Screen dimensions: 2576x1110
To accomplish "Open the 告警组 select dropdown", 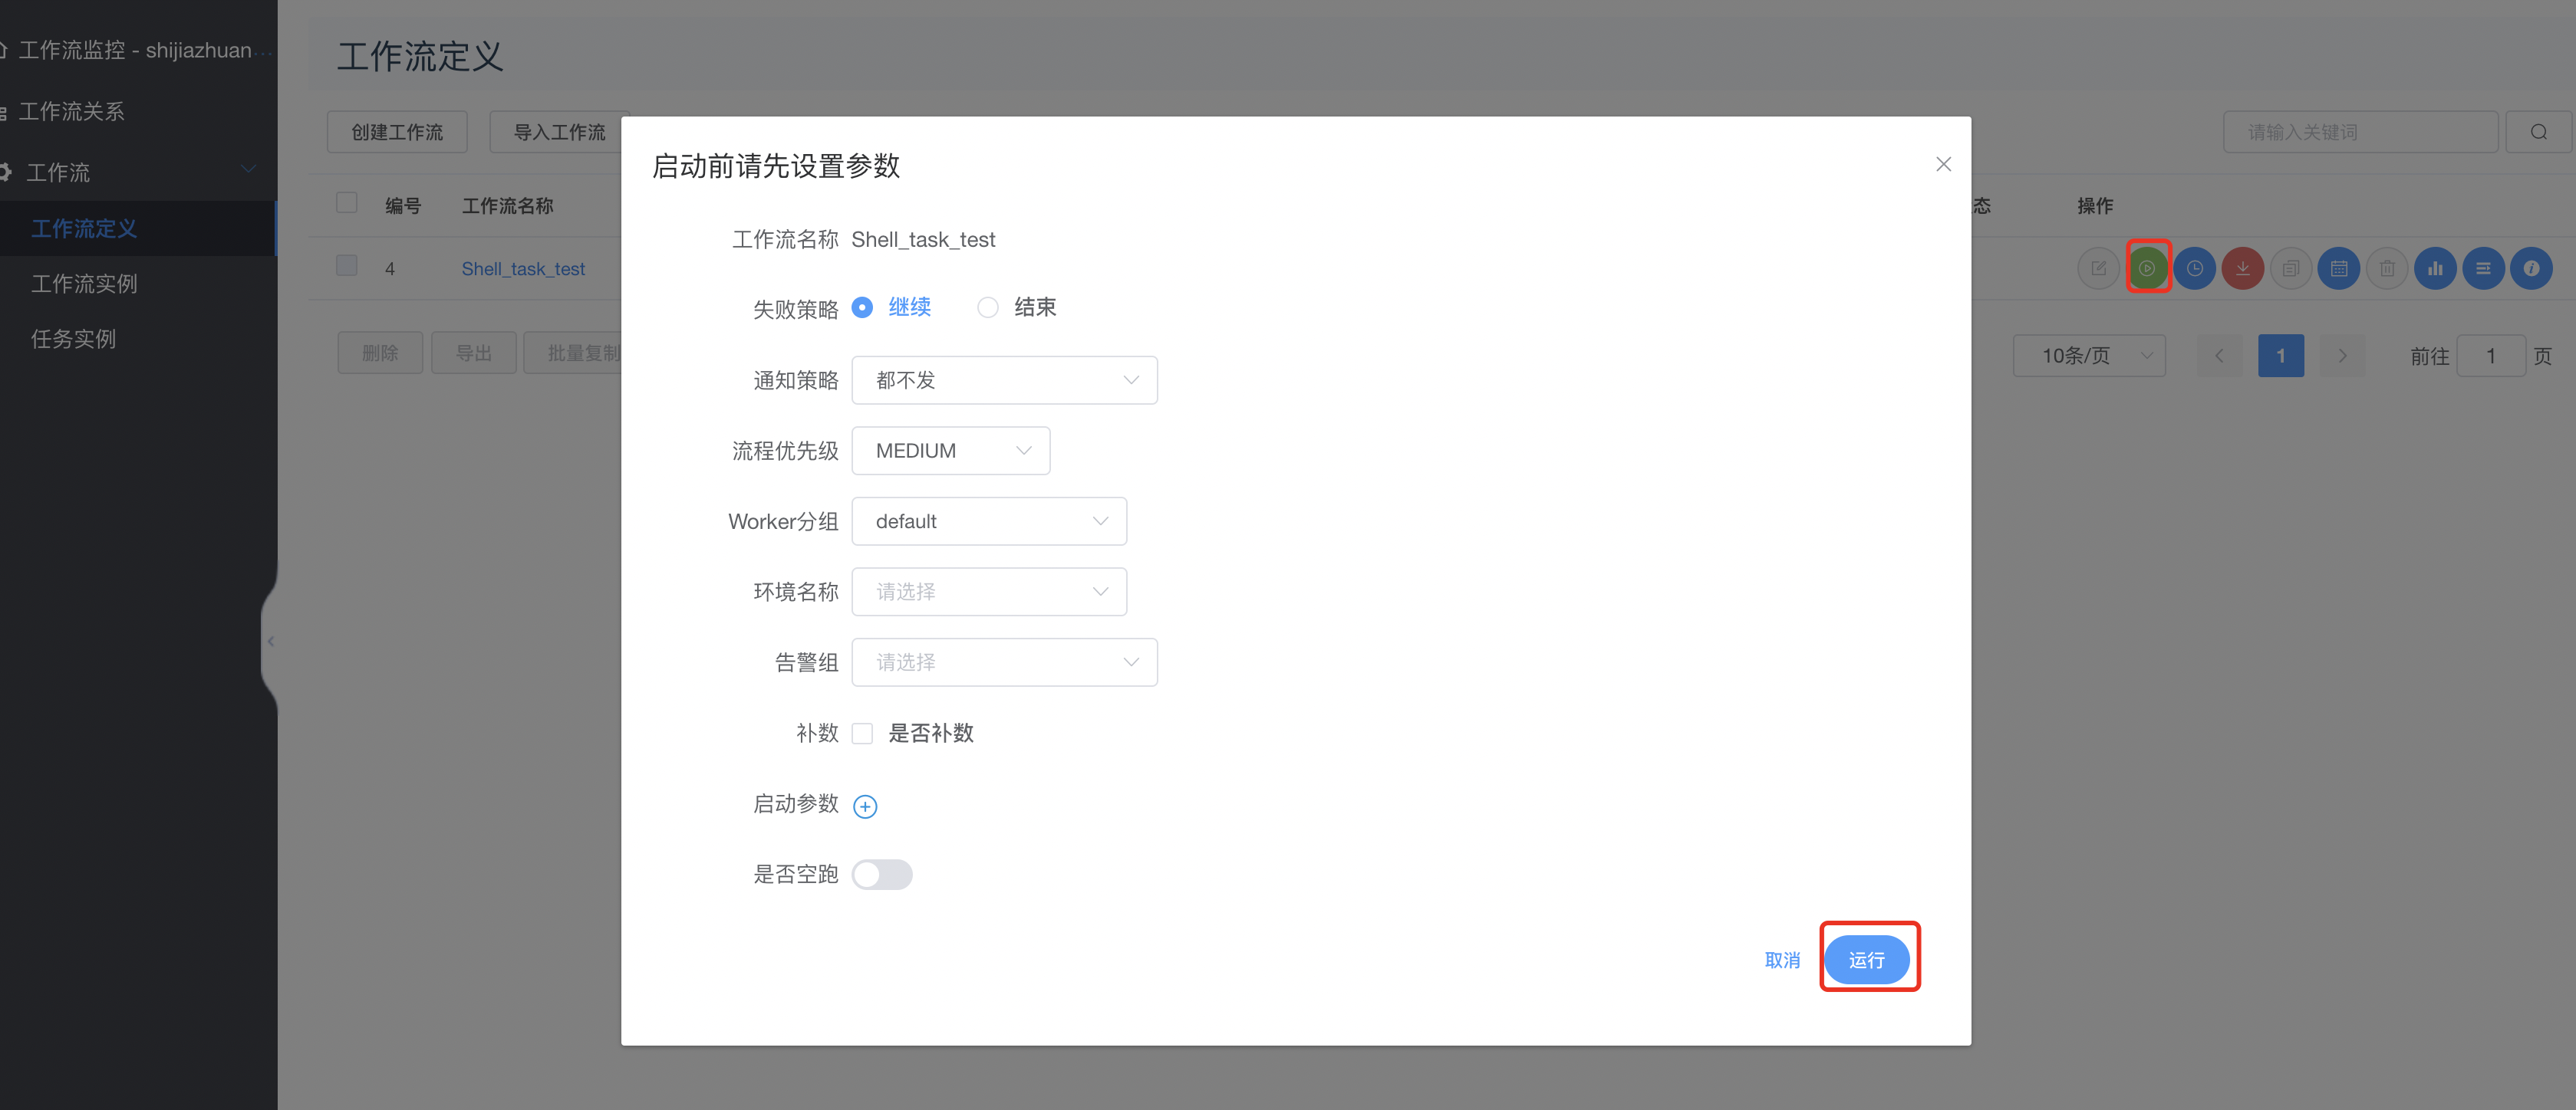I will click(x=1004, y=662).
